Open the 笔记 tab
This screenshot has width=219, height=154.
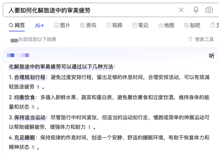pyautogui.click(x=140, y=25)
